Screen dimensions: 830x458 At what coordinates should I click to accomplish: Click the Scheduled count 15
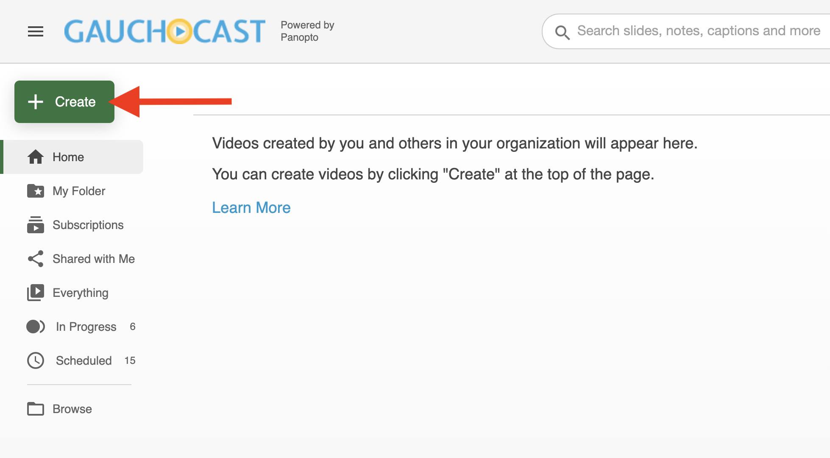coord(130,360)
